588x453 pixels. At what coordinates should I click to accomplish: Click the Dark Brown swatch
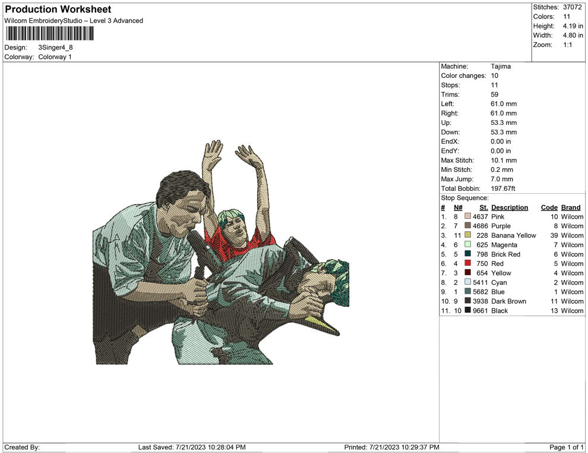467,301
